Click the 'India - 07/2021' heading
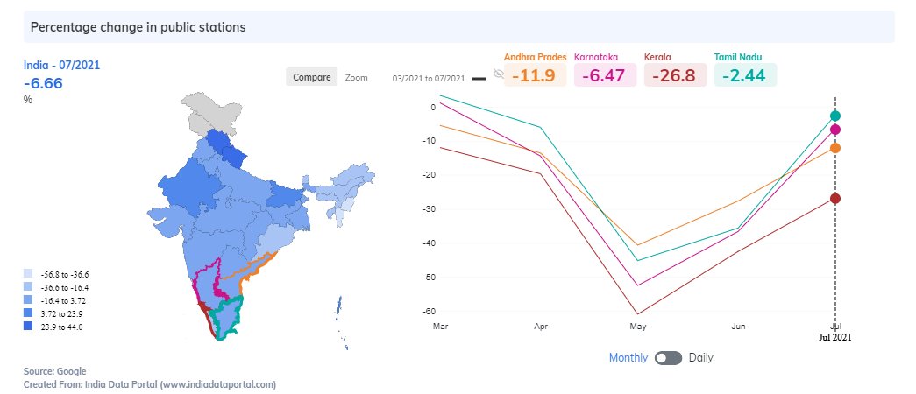Screen dimensions: 916x394 point(61,66)
